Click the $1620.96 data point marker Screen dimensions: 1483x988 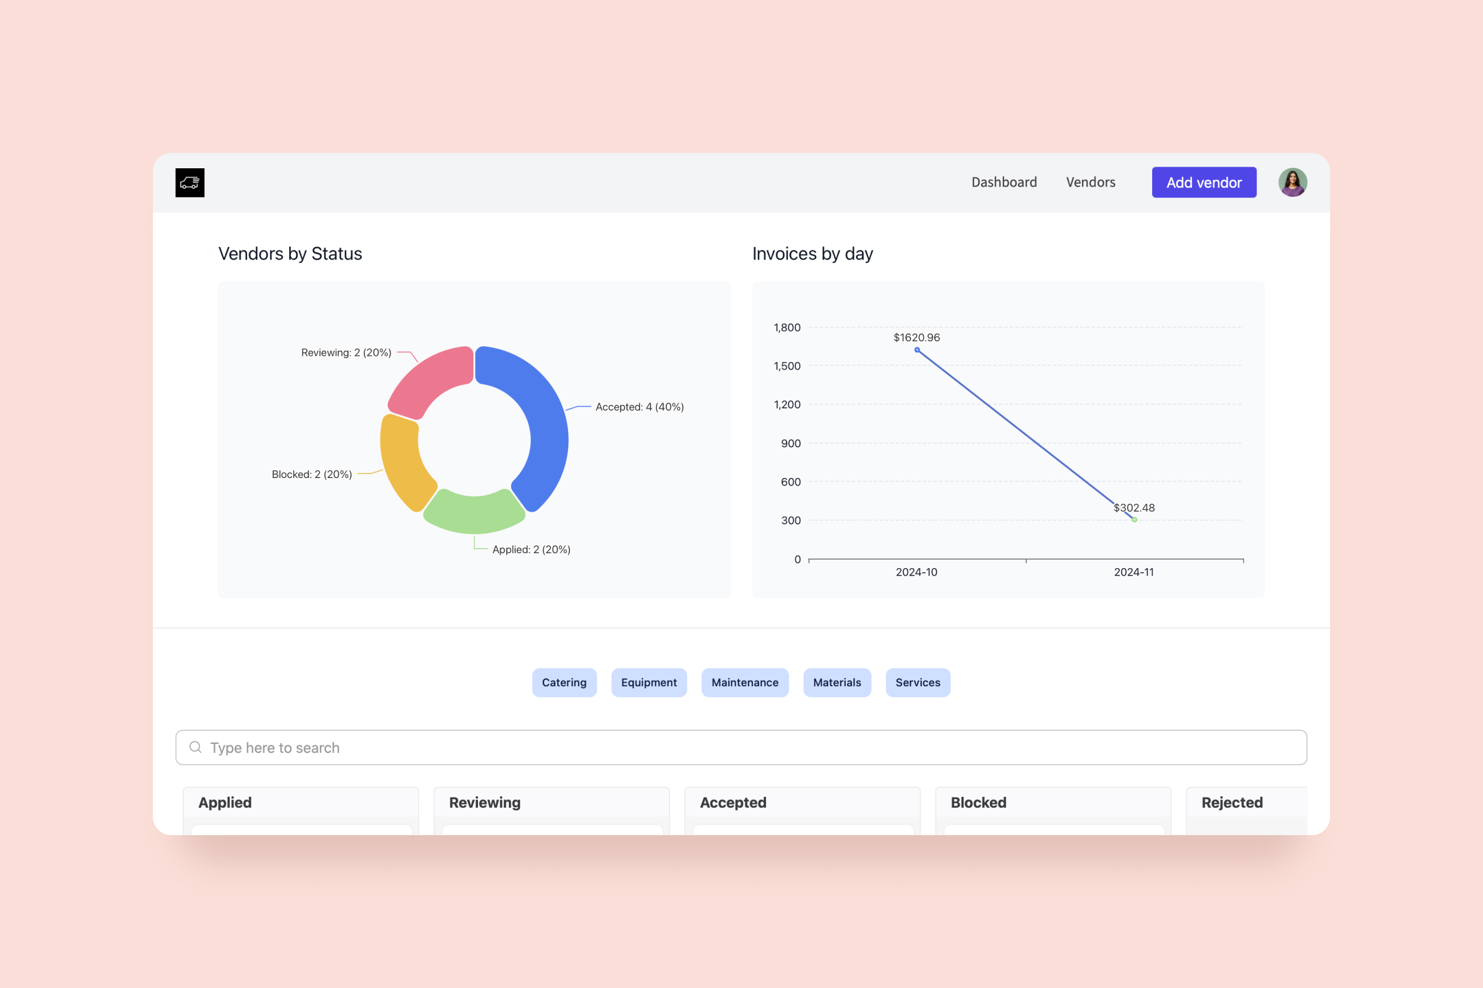917,350
